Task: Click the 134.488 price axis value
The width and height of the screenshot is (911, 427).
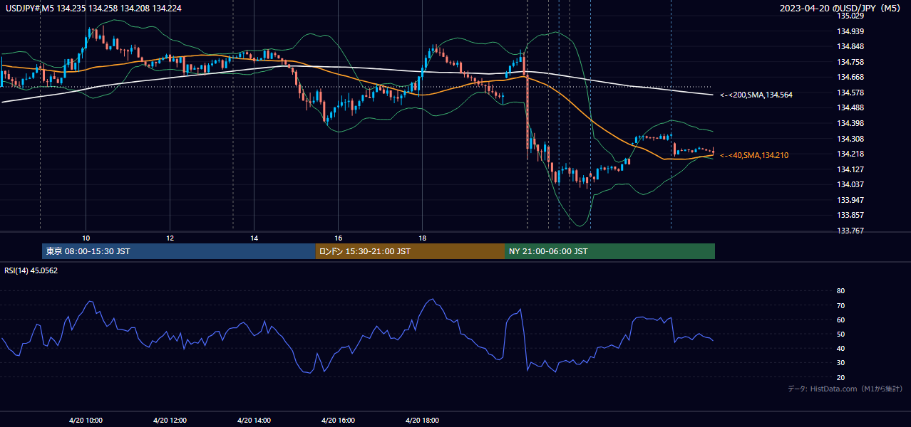Action: pos(850,107)
